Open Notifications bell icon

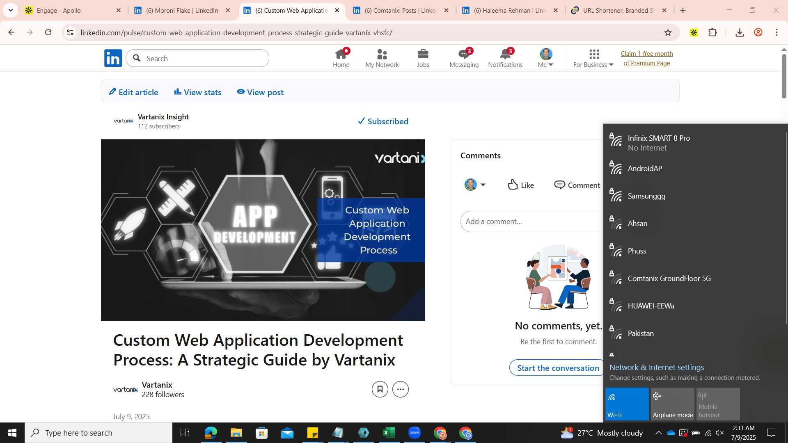505,58
